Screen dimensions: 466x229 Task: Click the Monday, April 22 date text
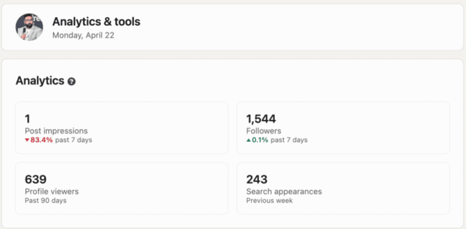(83, 35)
